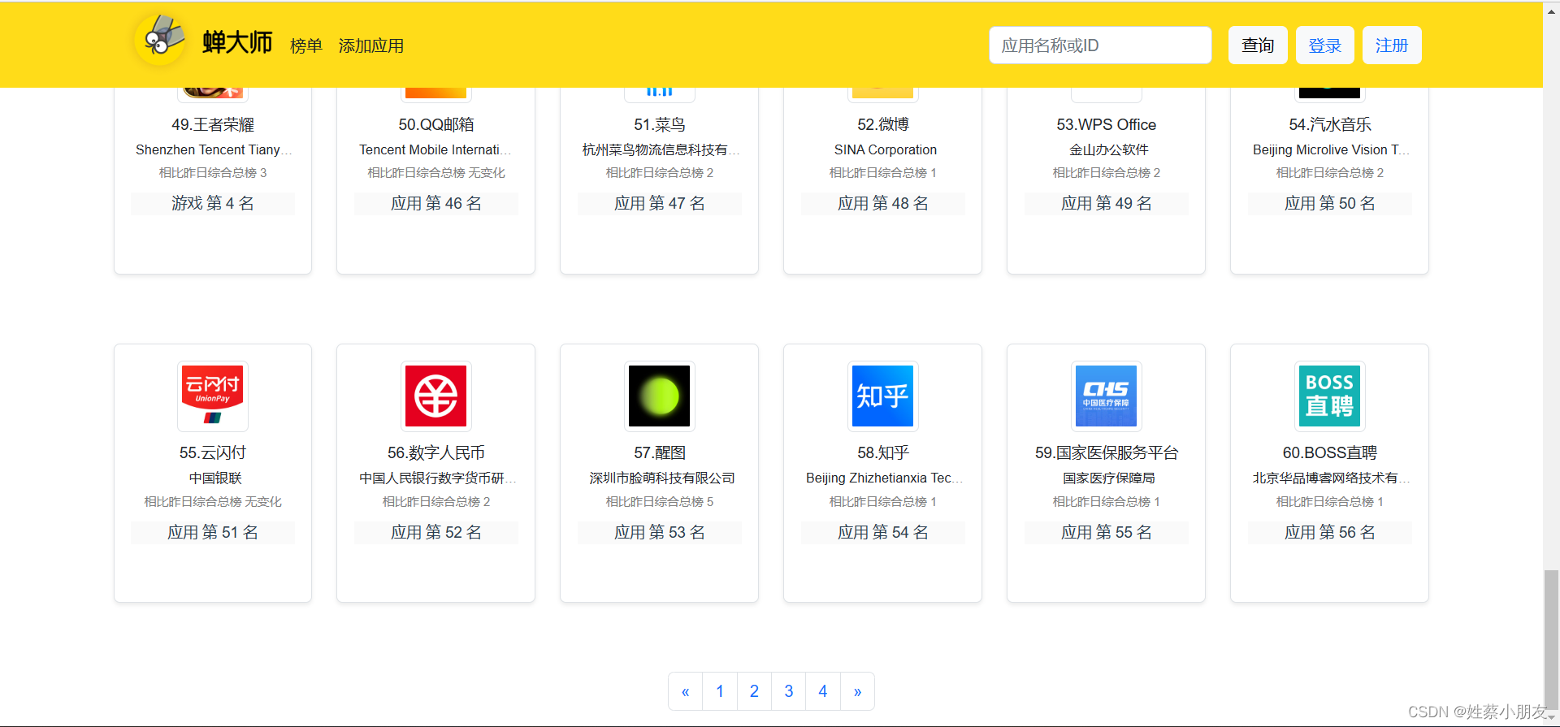The width and height of the screenshot is (1560, 727).
Task: Click the vertical page scrollbar thumb
Action: 1552,639
